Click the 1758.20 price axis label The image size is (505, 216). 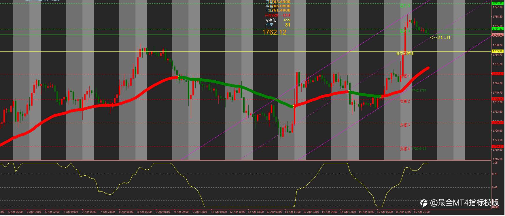tap(498, 45)
